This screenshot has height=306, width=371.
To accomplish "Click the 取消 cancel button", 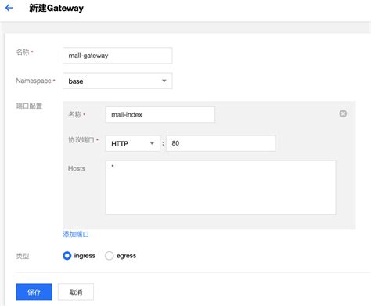I will [x=76, y=292].
